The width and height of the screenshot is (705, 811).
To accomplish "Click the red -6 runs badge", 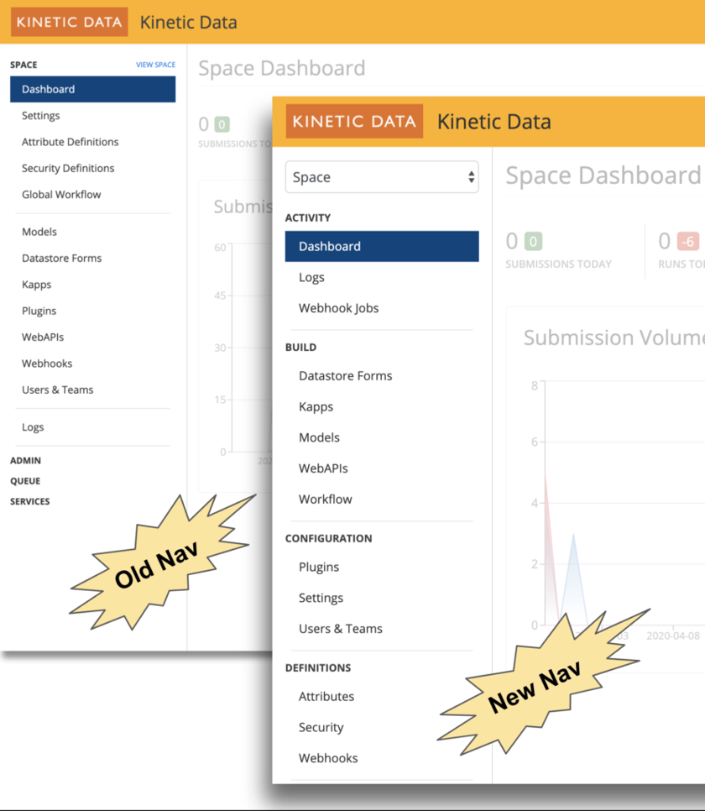I will 688,241.
